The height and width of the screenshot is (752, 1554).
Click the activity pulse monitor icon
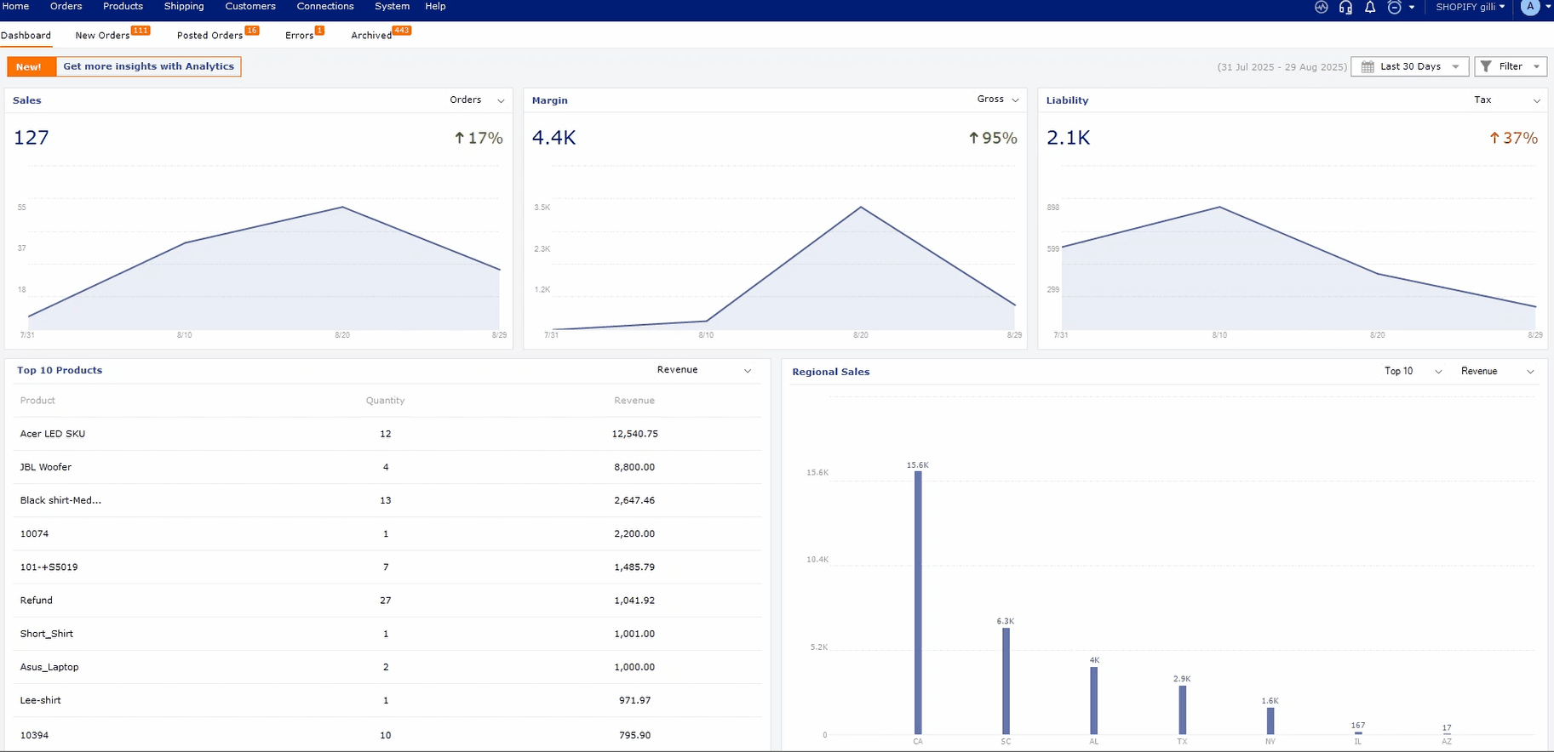(1321, 7)
